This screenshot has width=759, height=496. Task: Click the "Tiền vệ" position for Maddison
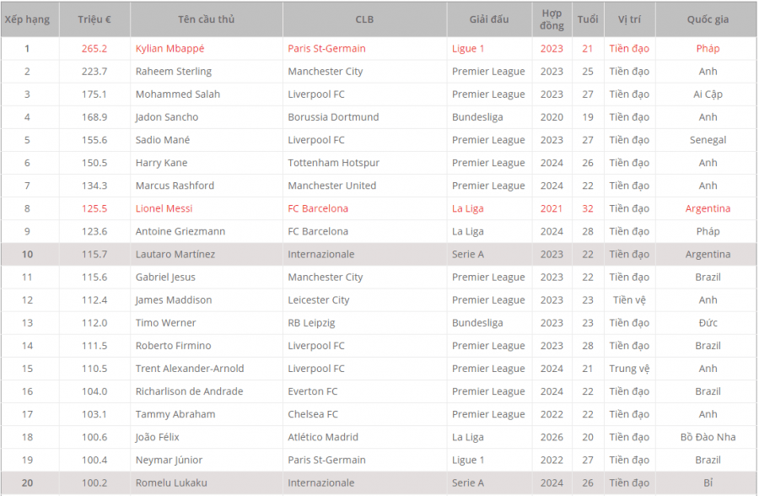(x=629, y=299)
